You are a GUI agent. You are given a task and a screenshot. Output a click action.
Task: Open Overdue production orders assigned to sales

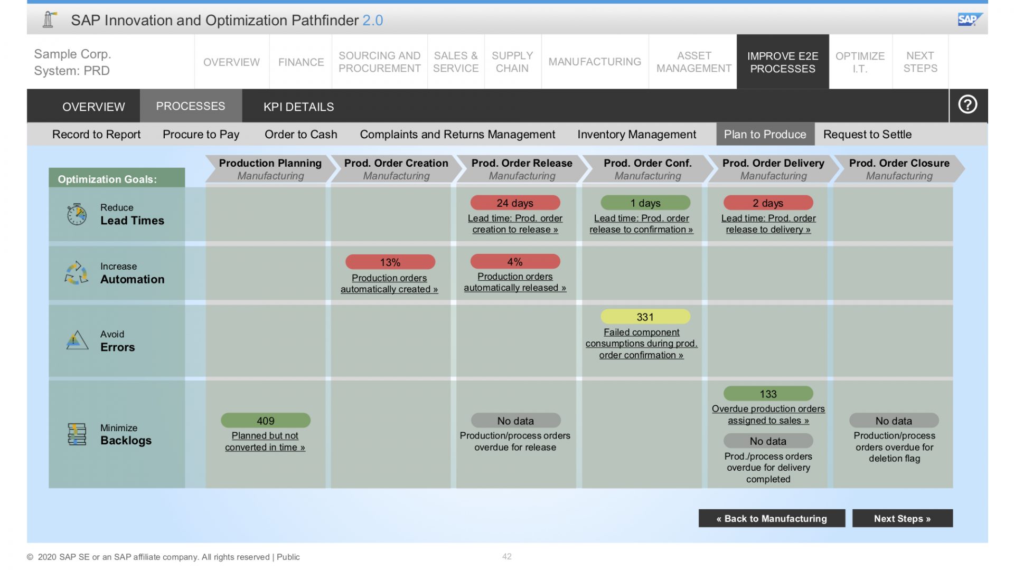[768, 414]
